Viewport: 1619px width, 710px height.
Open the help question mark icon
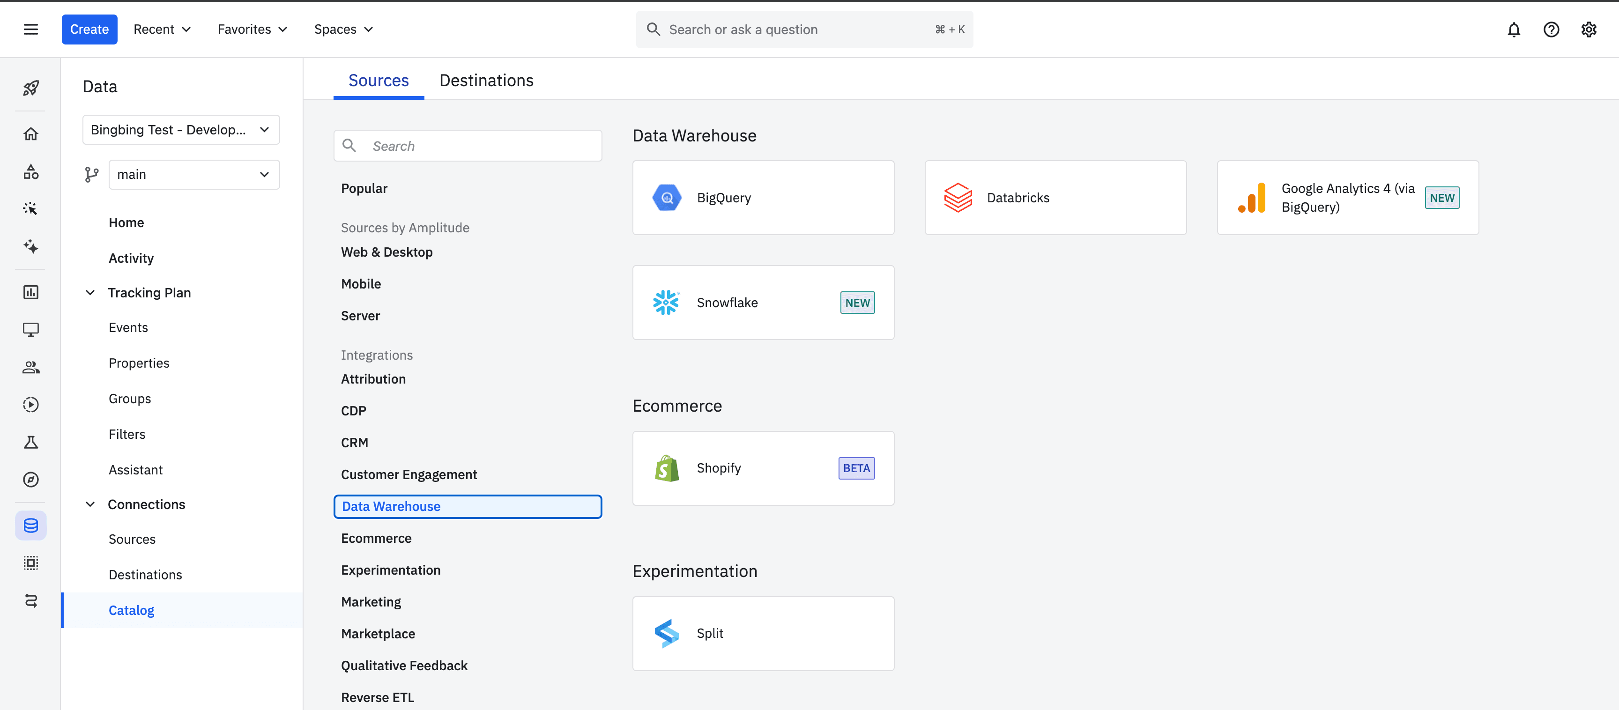[x=1551, y=30]
